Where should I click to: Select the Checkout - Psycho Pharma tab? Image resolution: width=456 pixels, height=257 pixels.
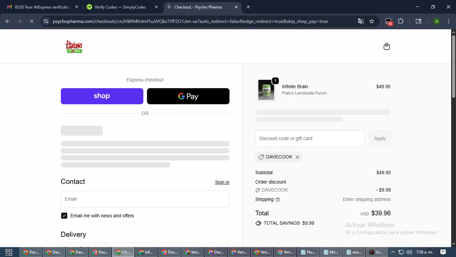198,7
